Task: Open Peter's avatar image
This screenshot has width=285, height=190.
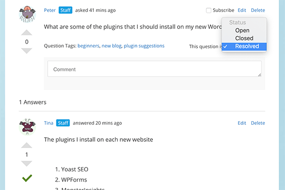Action: pos(27,14)
